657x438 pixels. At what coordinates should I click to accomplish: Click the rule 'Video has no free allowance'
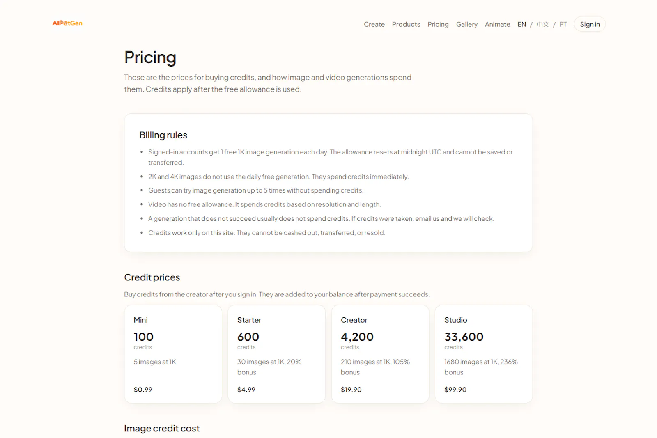tap(264, 204)
